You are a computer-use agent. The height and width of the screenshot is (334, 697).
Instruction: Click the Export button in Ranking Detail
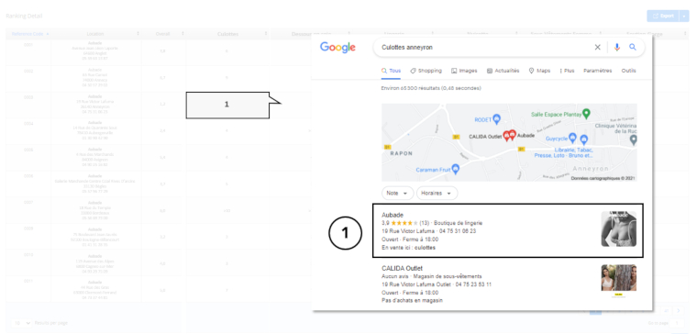[x=663, y=16]
